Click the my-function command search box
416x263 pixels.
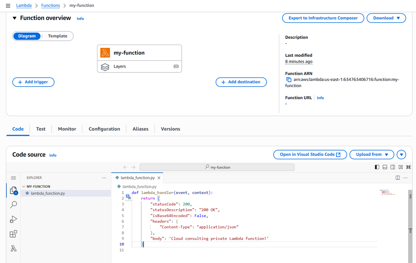[x=217, y=167]
